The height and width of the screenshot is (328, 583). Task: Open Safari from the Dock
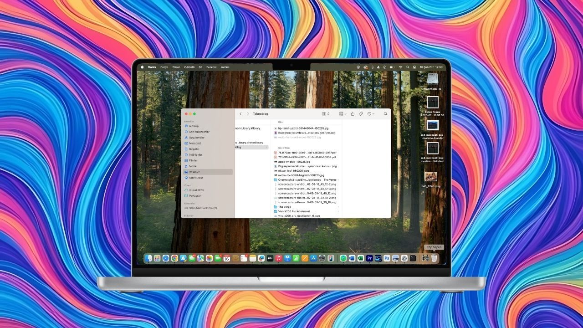pyautogui.click(x=165, y=258)
